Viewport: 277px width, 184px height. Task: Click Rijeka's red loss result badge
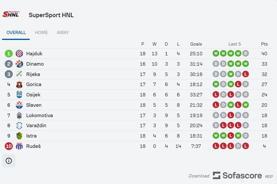[246, 74]
